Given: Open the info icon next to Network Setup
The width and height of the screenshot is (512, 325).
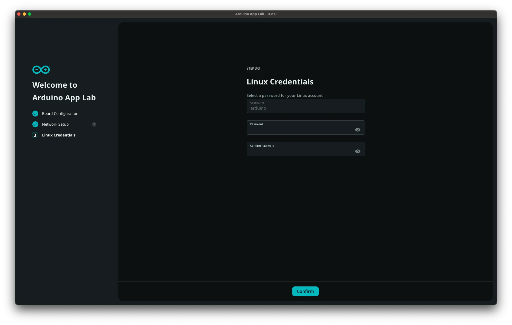Looking at the screenshot, I should [x=94, y=124].
